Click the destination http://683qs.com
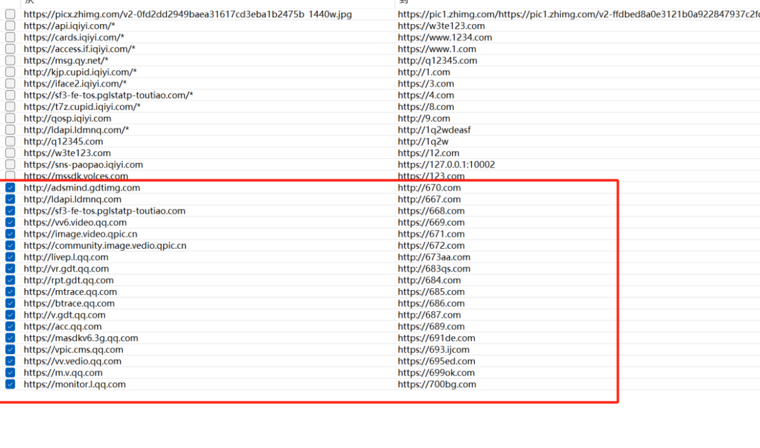The image size is (760, 448). click(x=435, y=268)
